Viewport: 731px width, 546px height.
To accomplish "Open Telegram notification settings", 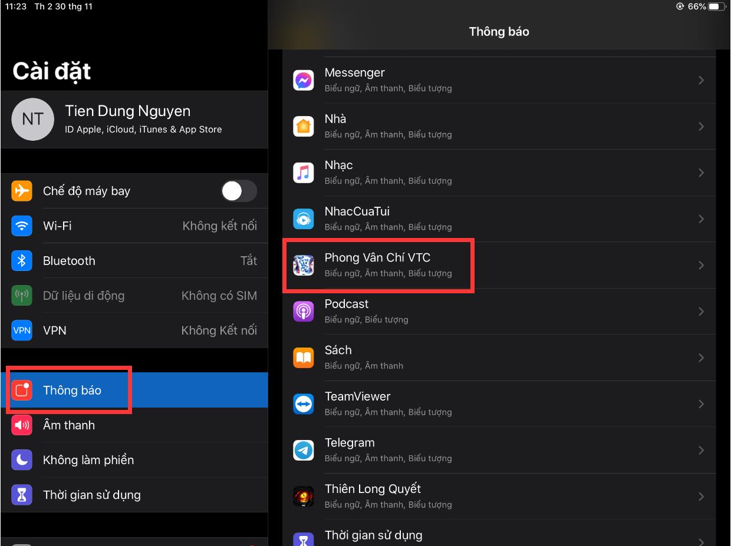I will click(x=499, y=450).
